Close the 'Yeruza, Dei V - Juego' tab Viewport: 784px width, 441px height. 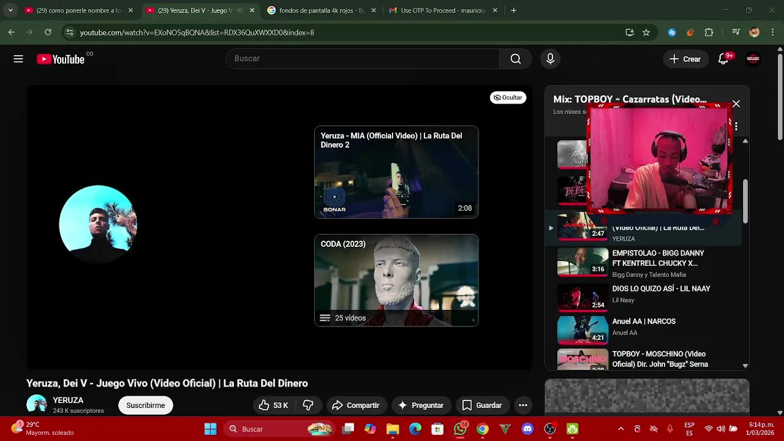point(252,10)
